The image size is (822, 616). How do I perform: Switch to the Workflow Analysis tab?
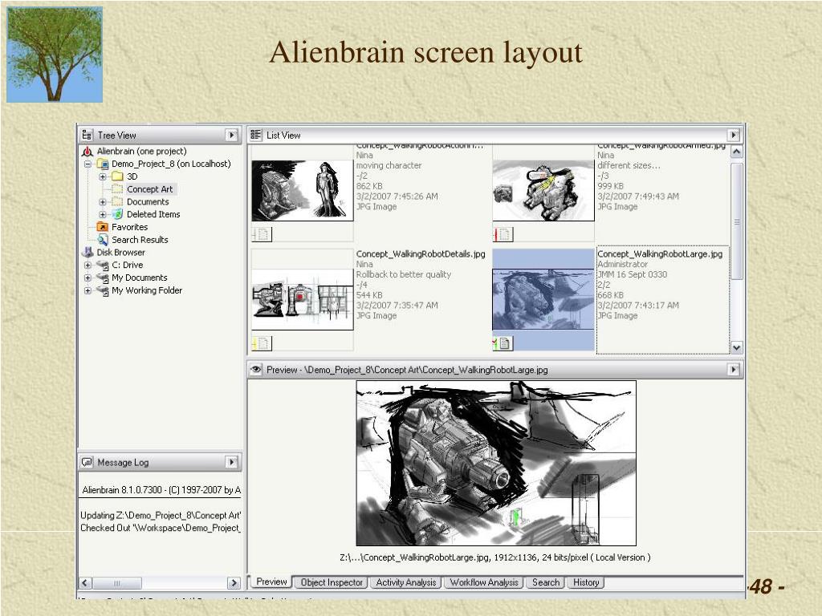point(484,582)
